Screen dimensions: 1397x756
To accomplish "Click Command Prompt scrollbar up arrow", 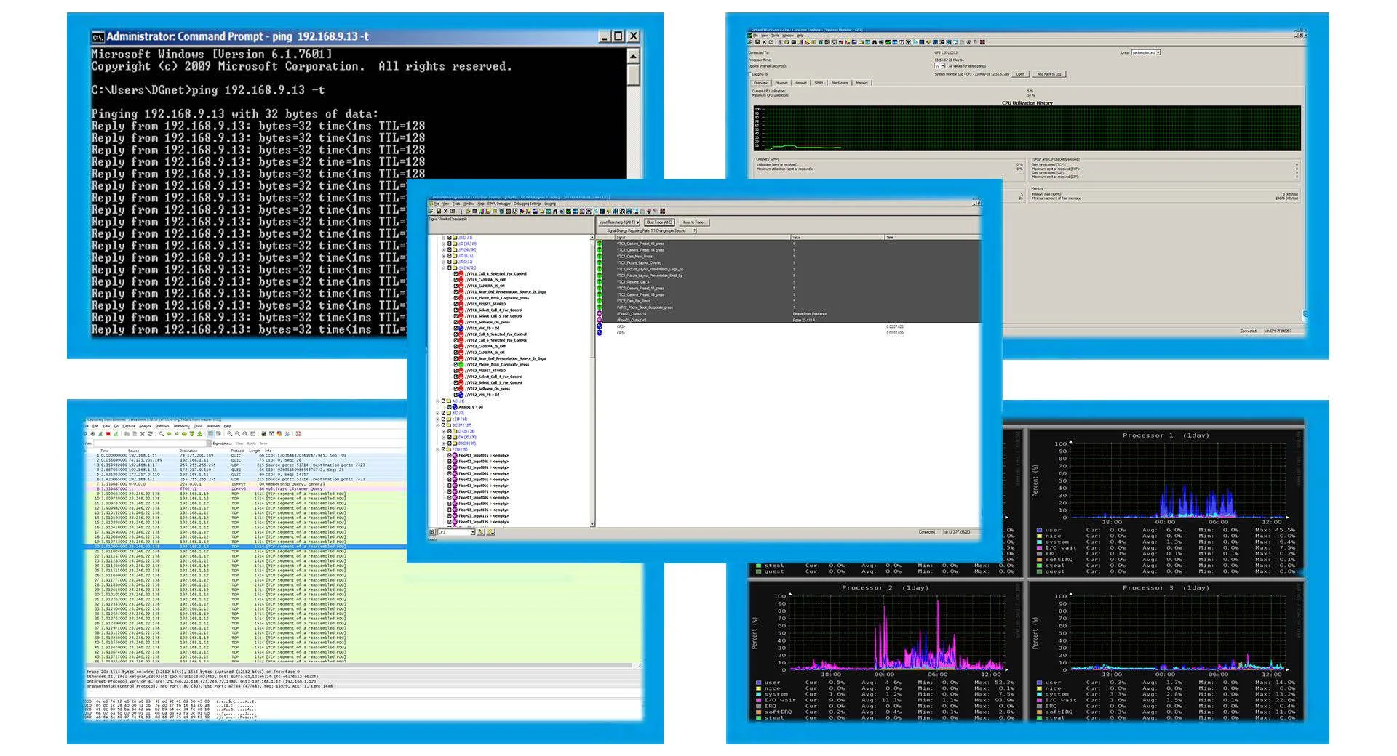I will point(634,55).
